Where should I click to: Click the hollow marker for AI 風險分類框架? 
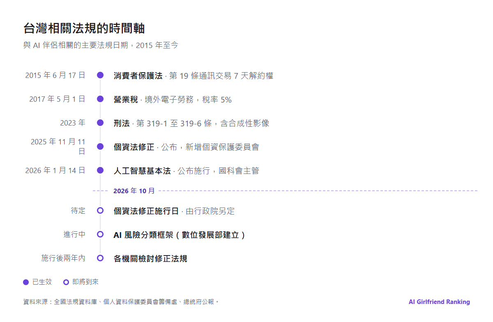100,234
